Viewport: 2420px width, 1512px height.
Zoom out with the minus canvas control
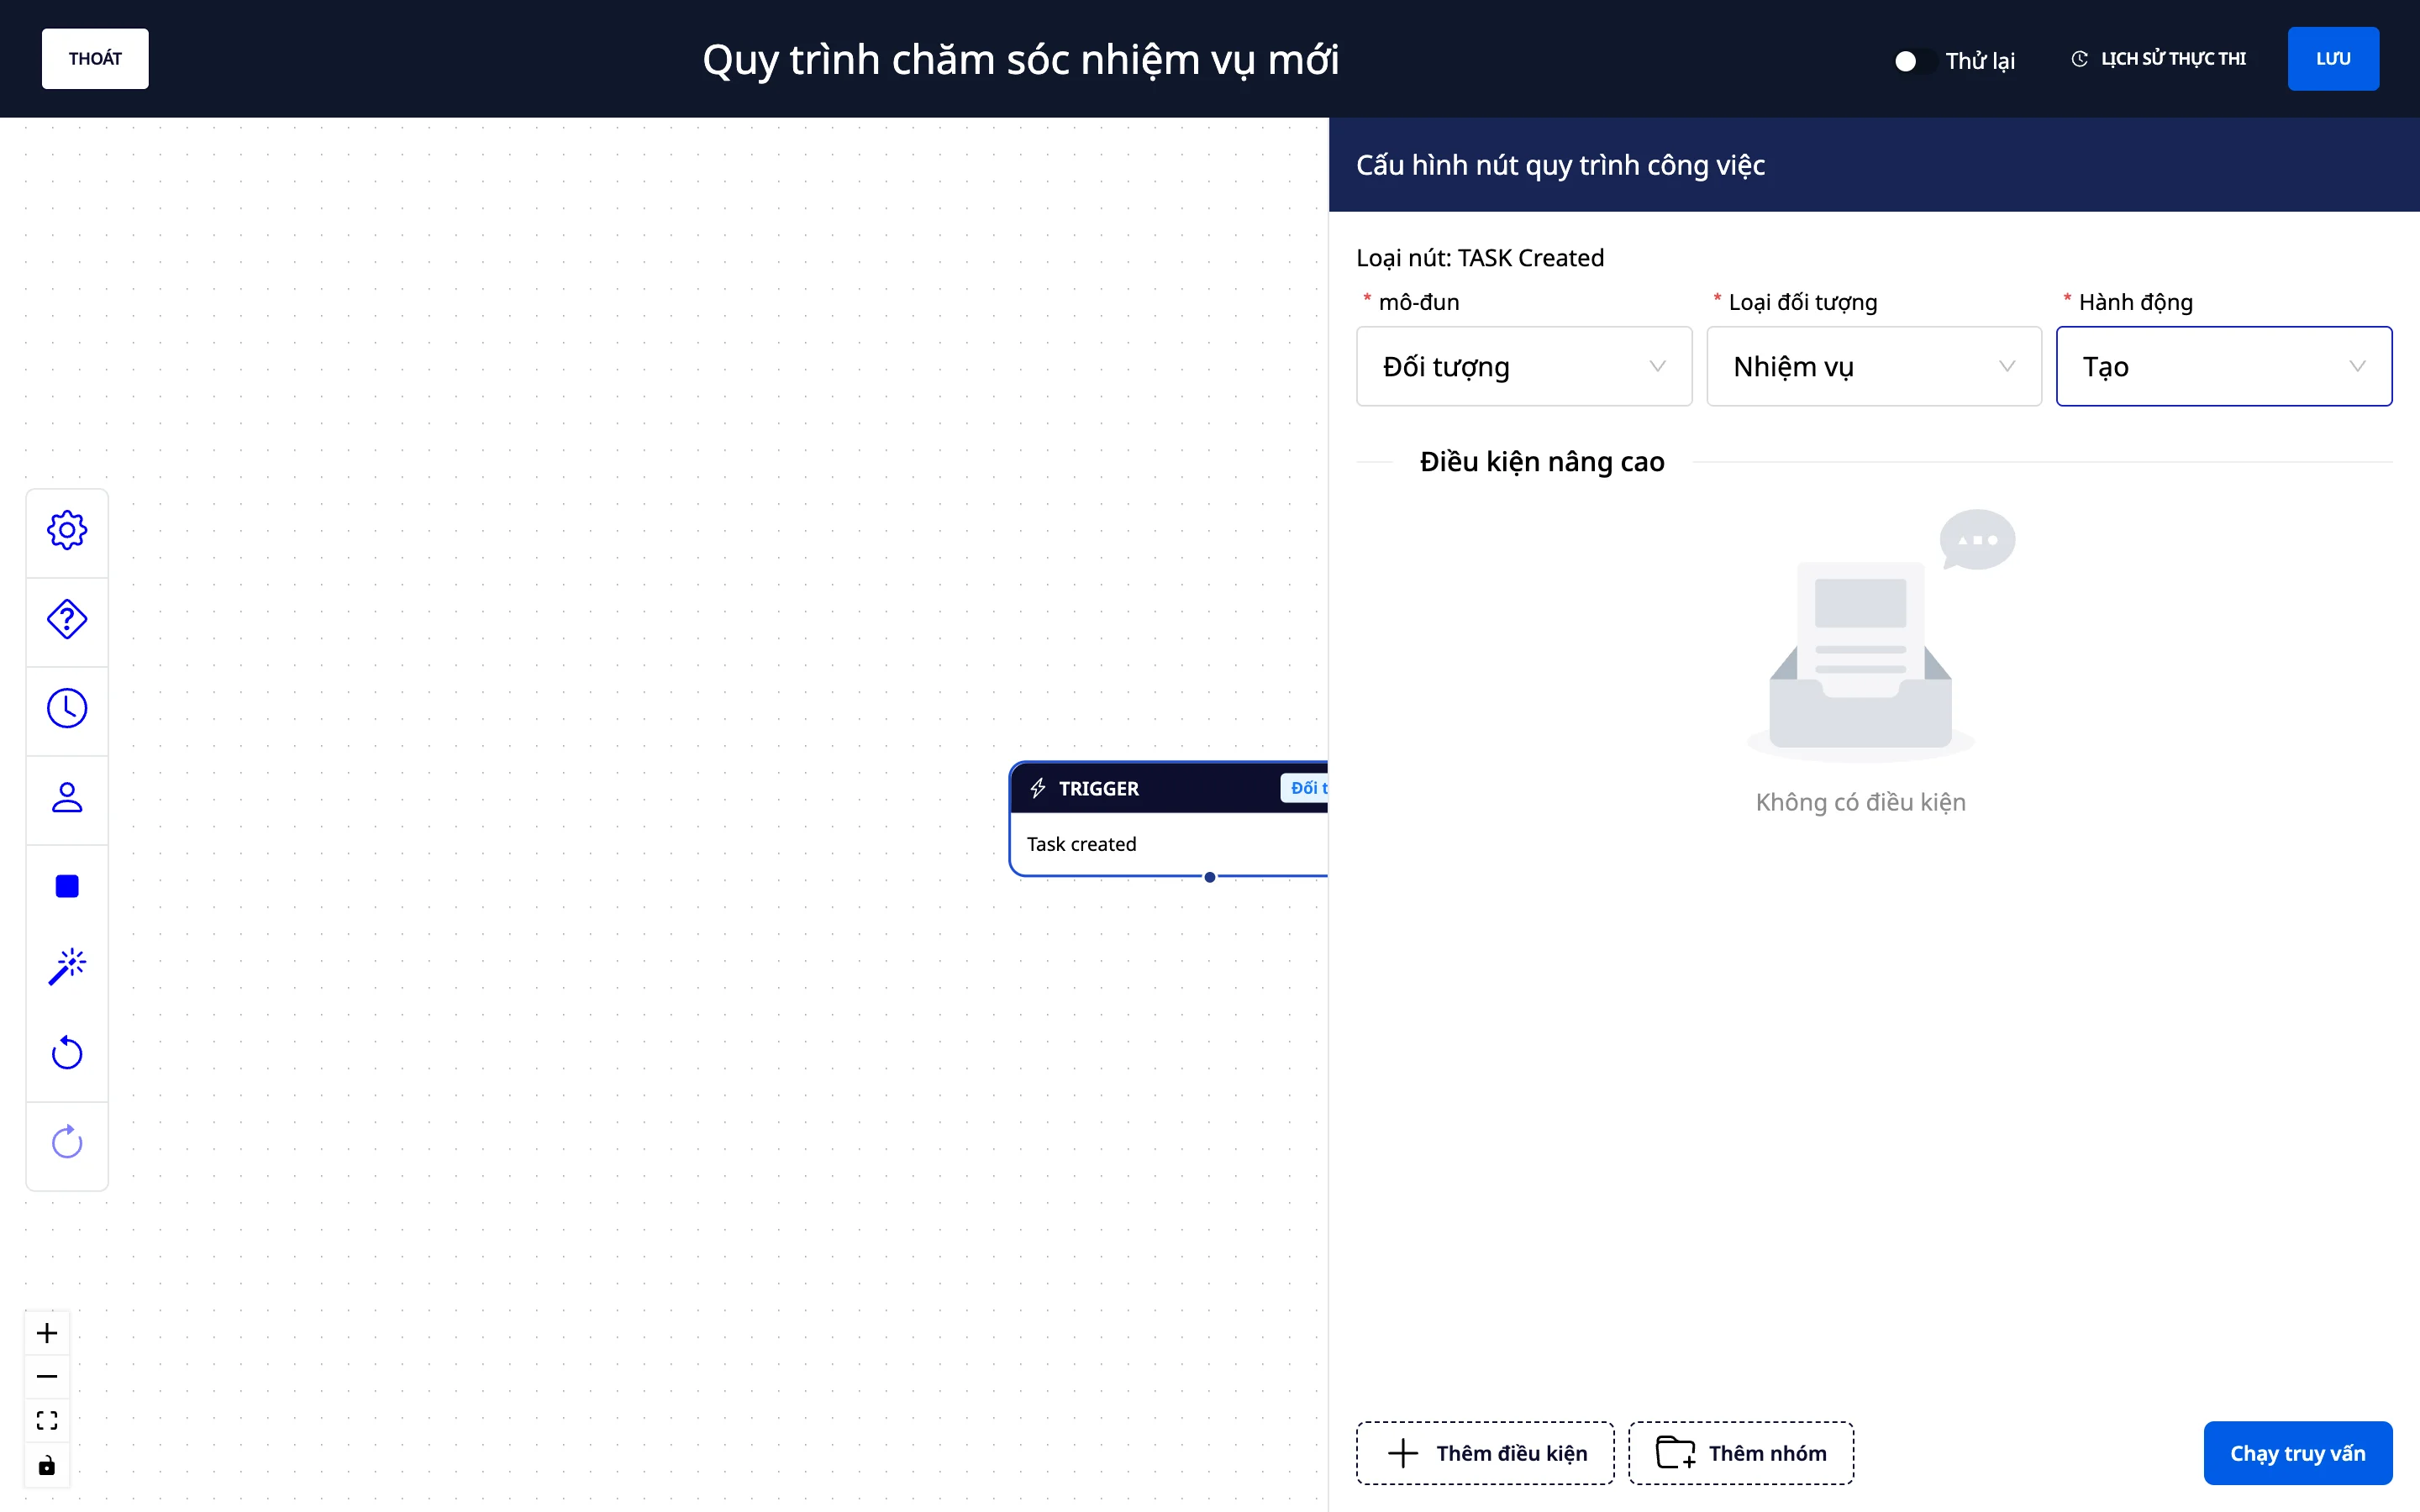tap(47, 1377)
